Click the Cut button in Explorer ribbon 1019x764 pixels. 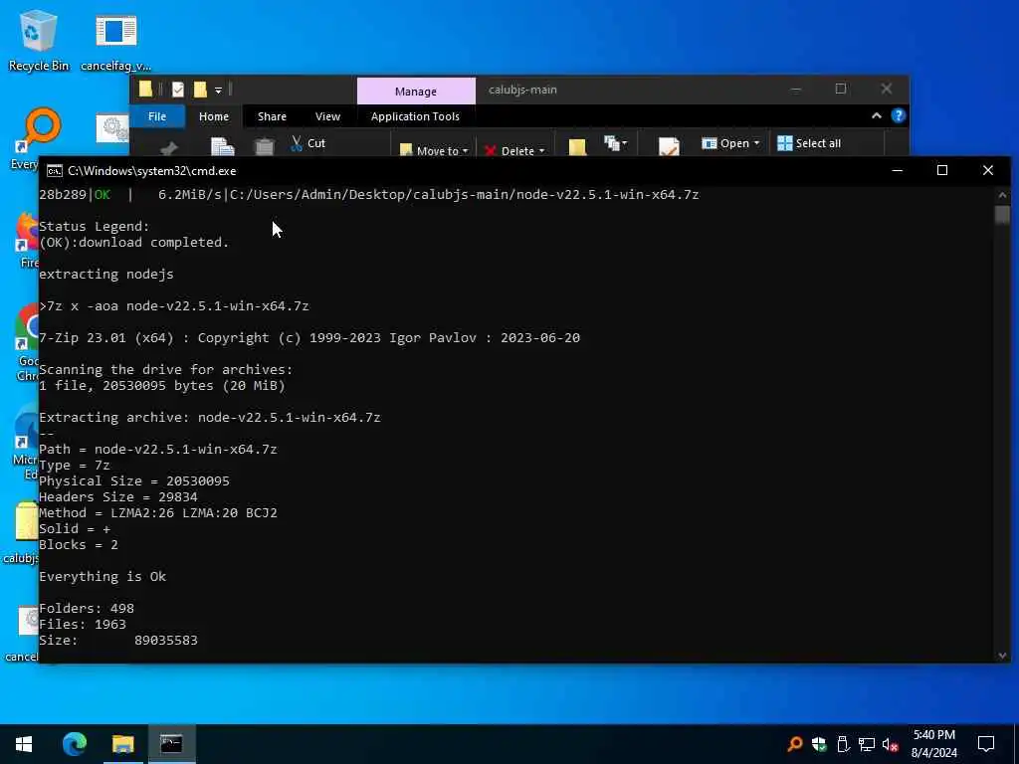308,143
